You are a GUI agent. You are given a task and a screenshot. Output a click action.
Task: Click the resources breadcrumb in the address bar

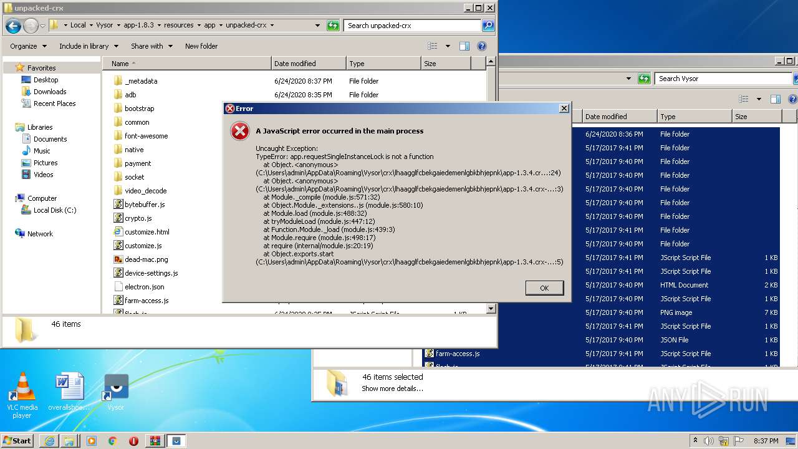[178, 26]
